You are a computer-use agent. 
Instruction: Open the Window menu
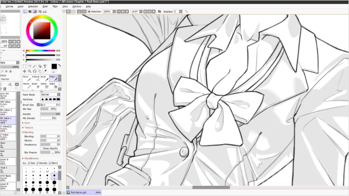[77, 6]
